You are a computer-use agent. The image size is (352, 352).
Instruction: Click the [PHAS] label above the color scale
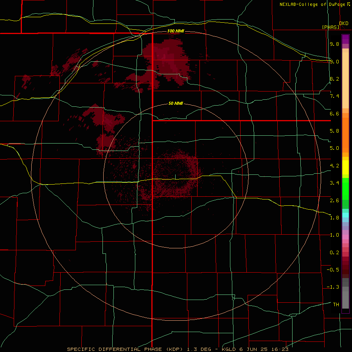(x=330, y=27)
